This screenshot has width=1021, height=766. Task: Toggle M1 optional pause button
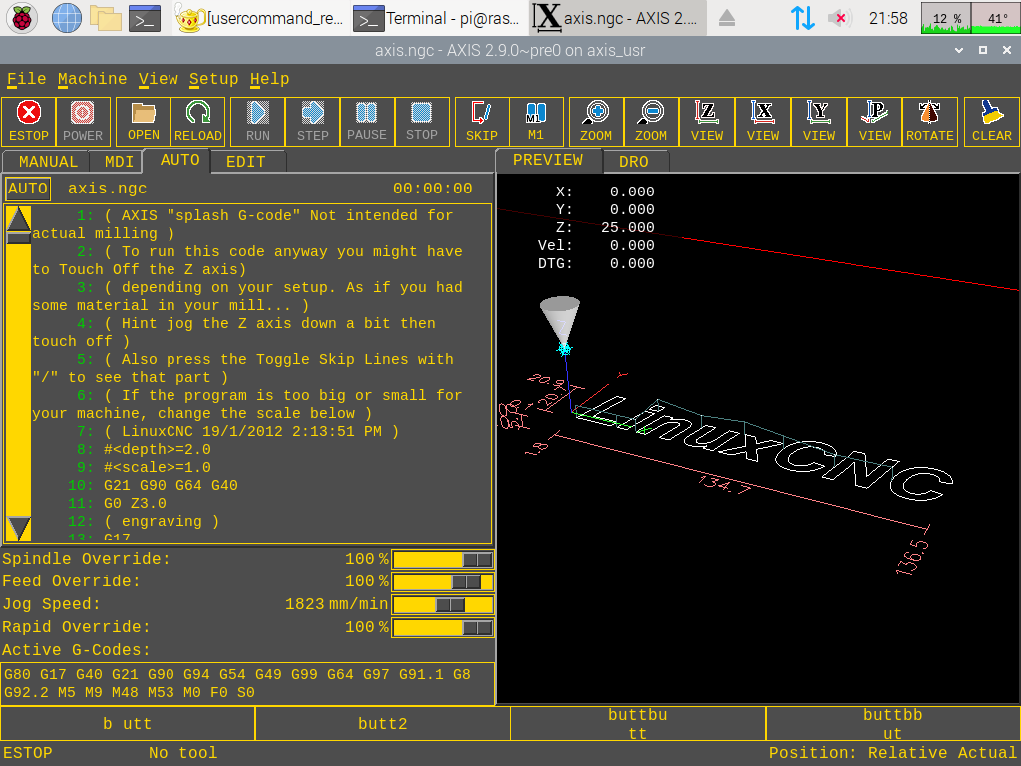pyautogui.click(x=536, y=122)
